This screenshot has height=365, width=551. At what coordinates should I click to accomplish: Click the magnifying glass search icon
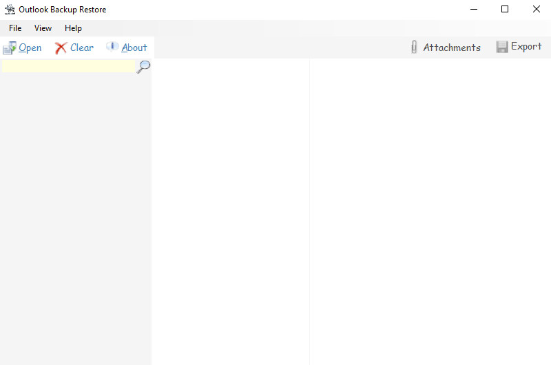(x=143, y=66)
